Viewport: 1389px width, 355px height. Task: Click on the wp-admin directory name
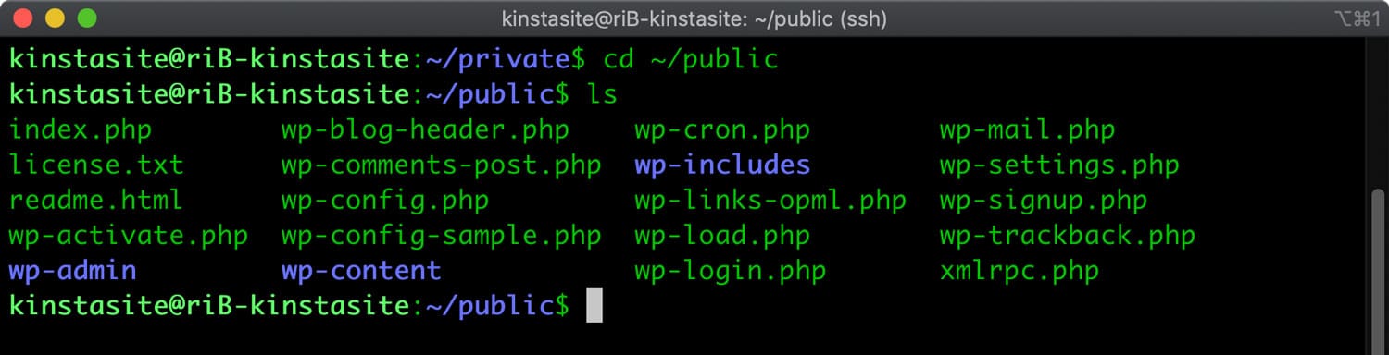click(x=72, y=271)
